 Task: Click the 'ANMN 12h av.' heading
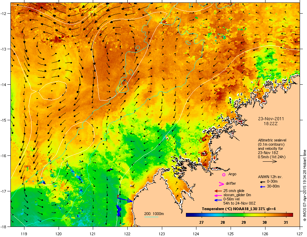[270, 177]
